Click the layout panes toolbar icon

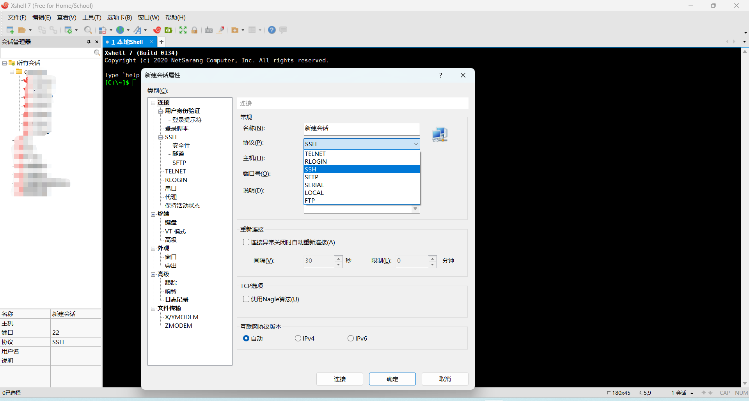click(252, 30)
